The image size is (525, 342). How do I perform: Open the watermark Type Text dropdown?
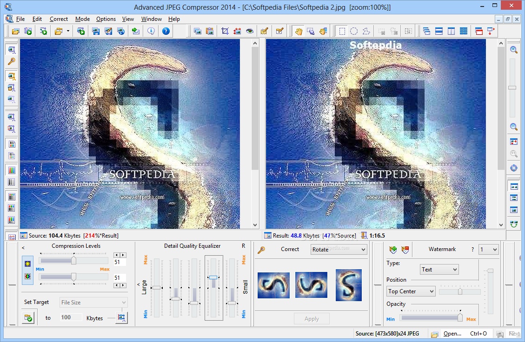439,270
